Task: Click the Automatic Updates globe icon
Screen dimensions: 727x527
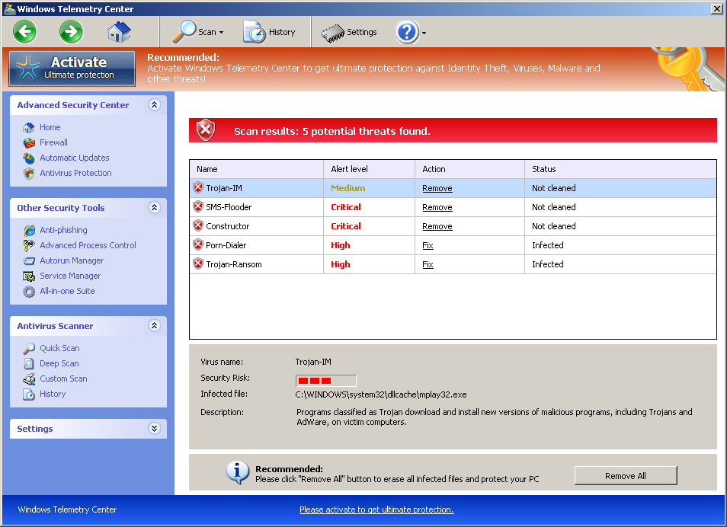Action: (x=29, y=158)
